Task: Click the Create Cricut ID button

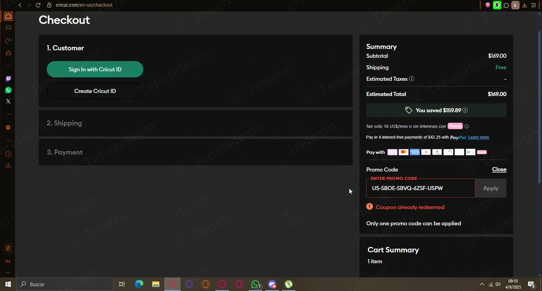Action: click(x=95, y=91)
